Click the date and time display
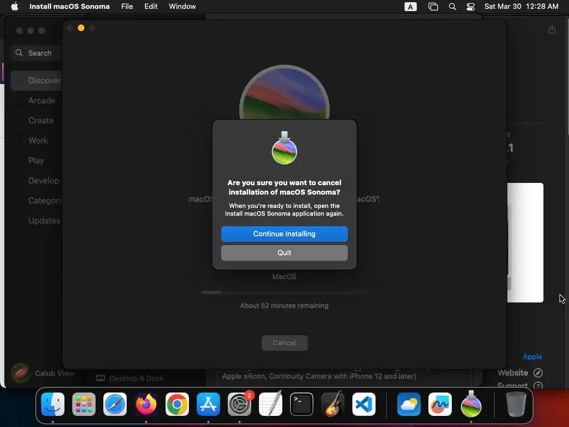 point(521,6)
